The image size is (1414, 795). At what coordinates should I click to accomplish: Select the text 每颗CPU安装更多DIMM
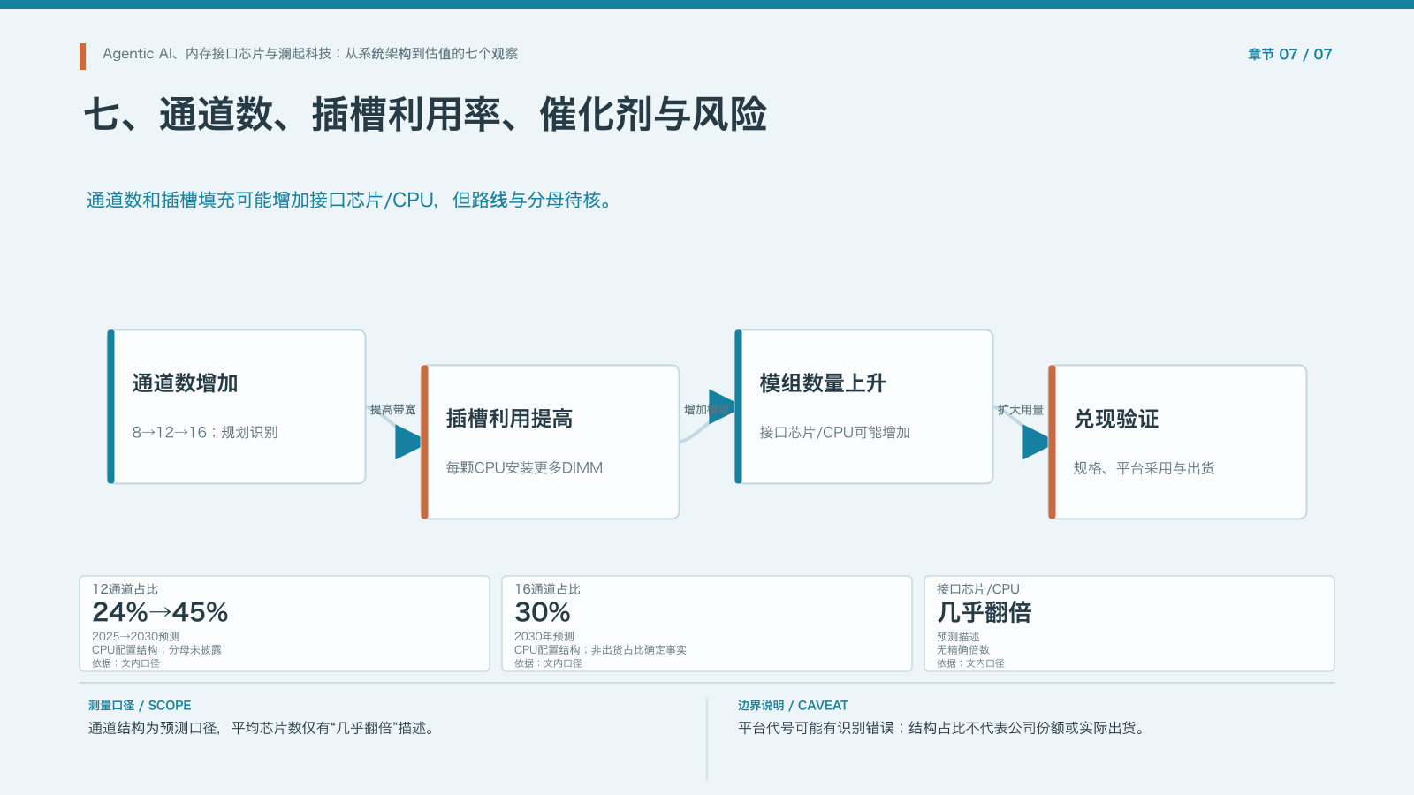(x=524, y=467)
